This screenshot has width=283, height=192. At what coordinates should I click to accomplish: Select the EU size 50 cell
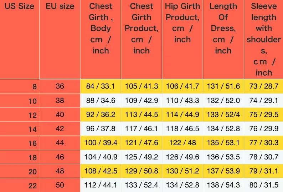coord(60,185)
